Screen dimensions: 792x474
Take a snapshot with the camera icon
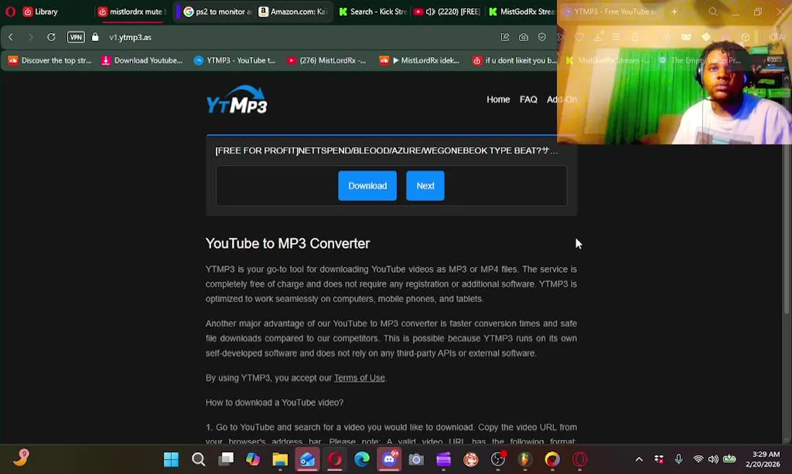(x=523, y=38)
